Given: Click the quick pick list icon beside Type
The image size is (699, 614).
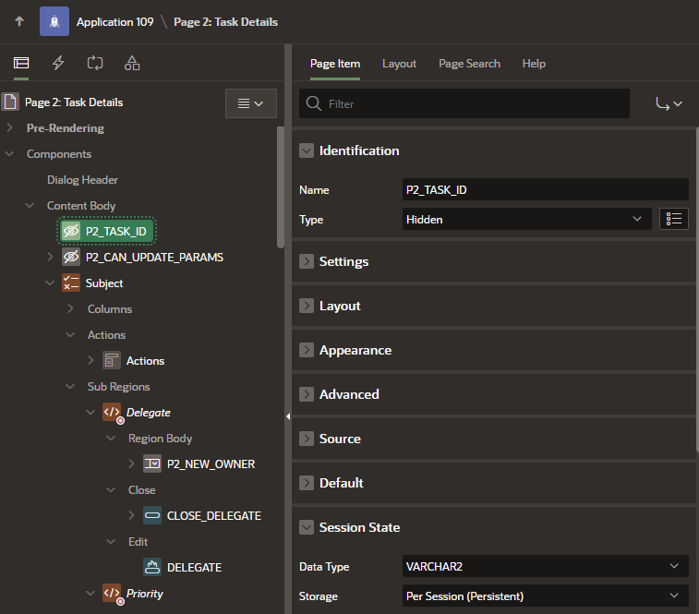Looking at the screenshot, I should 674,219.
